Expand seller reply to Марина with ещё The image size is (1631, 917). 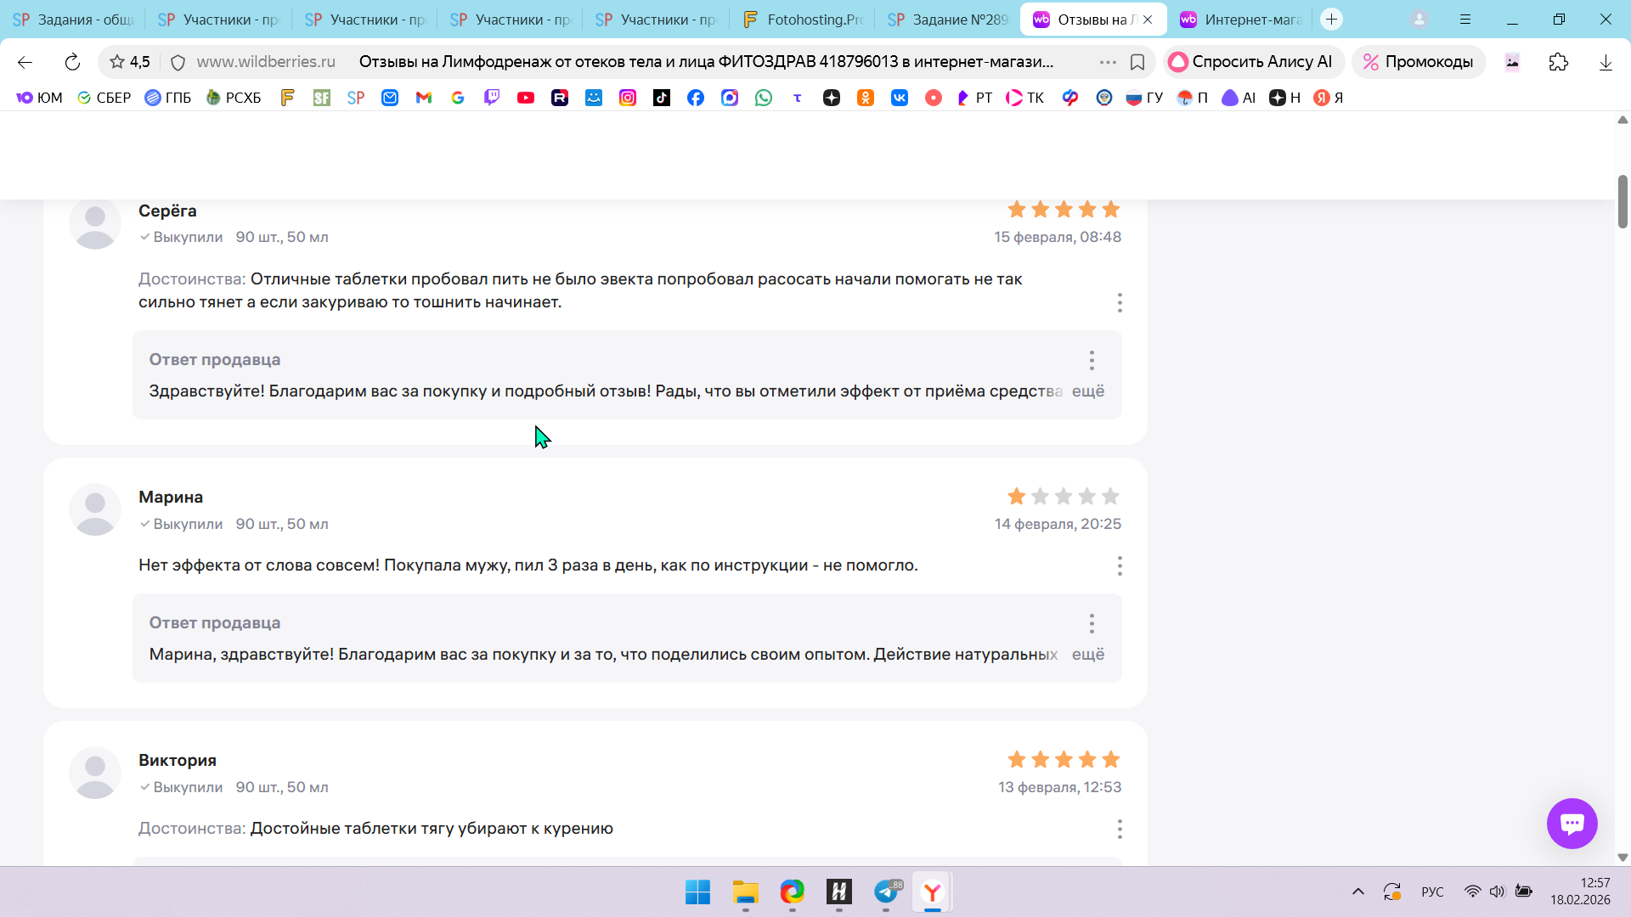click(x=1087, y=655)
